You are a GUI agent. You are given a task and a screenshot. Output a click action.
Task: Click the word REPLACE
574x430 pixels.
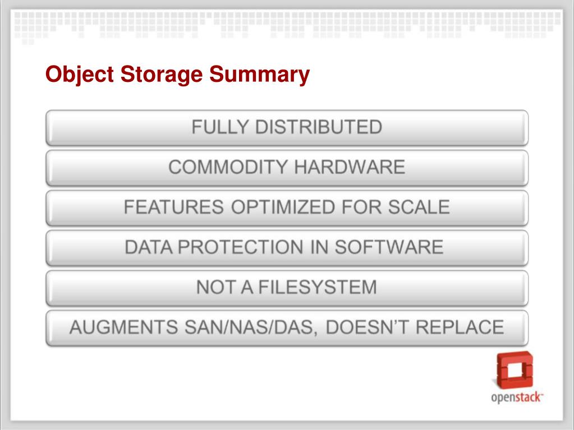click(460, 327)
